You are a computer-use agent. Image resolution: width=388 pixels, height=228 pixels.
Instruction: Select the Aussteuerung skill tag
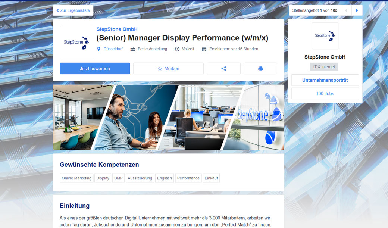coord(140,178)
